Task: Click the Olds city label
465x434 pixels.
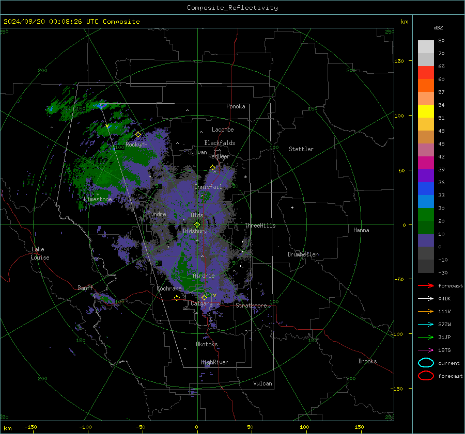Action: 197,215
